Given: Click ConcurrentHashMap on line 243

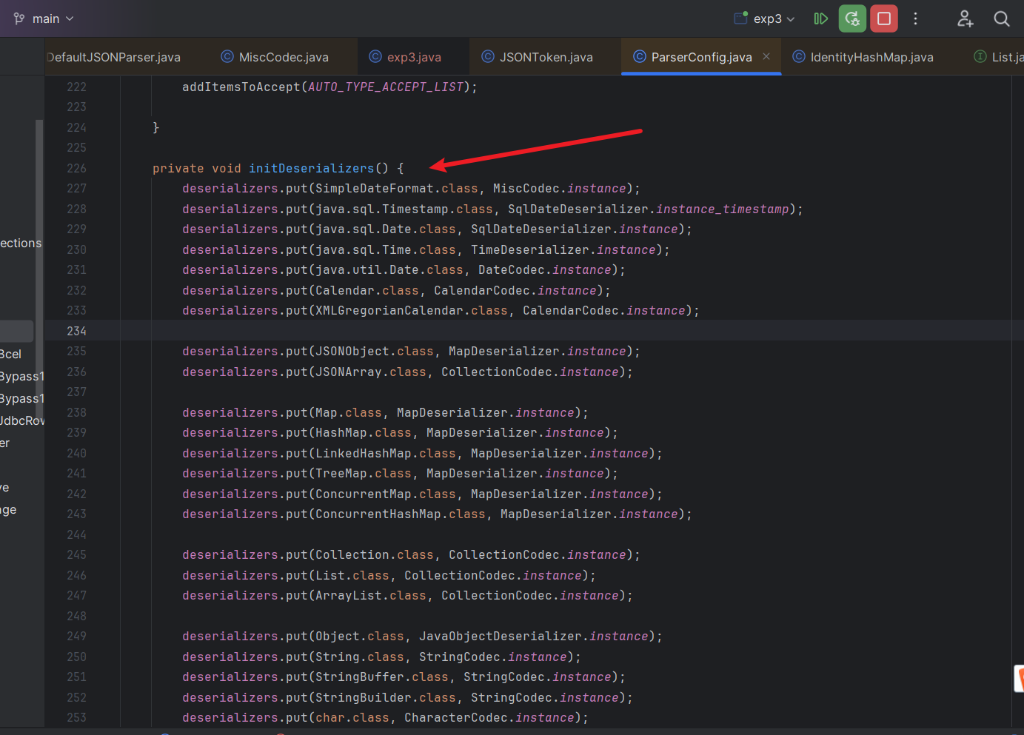Looking at the screenshot, I should [x=378, y=514].
